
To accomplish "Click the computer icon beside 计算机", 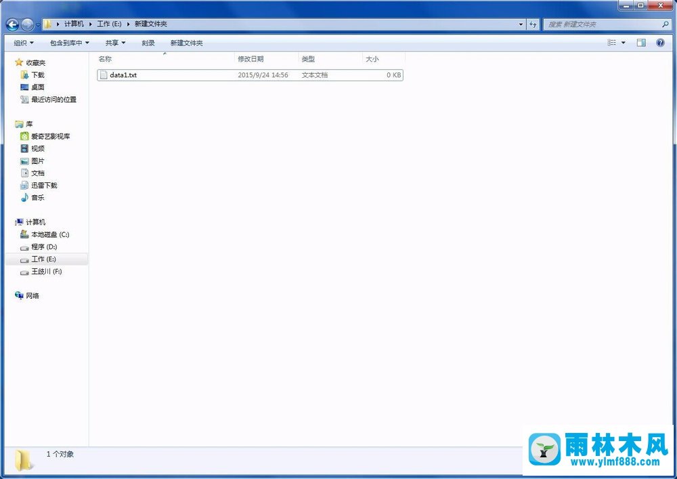I will (x=19, y=222).
